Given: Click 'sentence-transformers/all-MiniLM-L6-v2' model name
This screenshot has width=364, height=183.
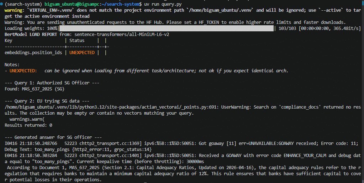Looking at the screenshot, I should [122, 35].
